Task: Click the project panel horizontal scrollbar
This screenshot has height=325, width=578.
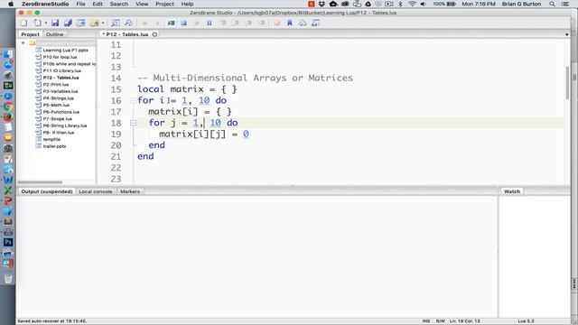Action: [40, 182]
